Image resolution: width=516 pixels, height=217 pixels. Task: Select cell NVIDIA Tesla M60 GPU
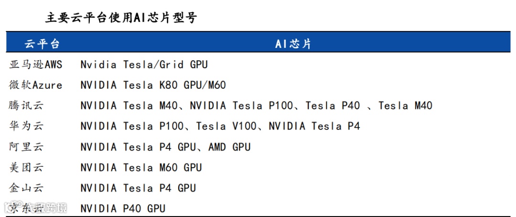(141, 168)
